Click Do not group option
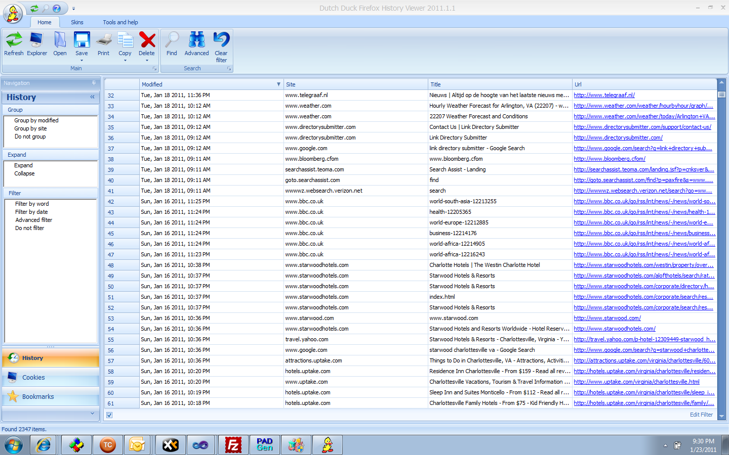Screen dimensions: 729x455 (x=30, y=136)
